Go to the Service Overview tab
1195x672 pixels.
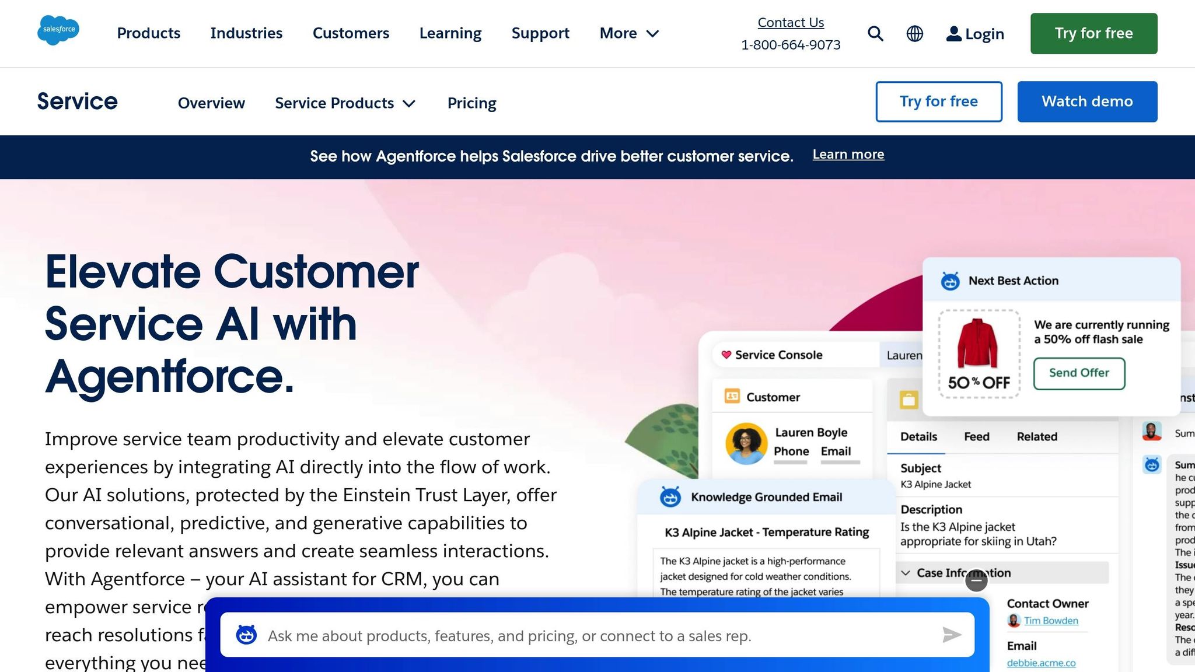pos(211,103)
